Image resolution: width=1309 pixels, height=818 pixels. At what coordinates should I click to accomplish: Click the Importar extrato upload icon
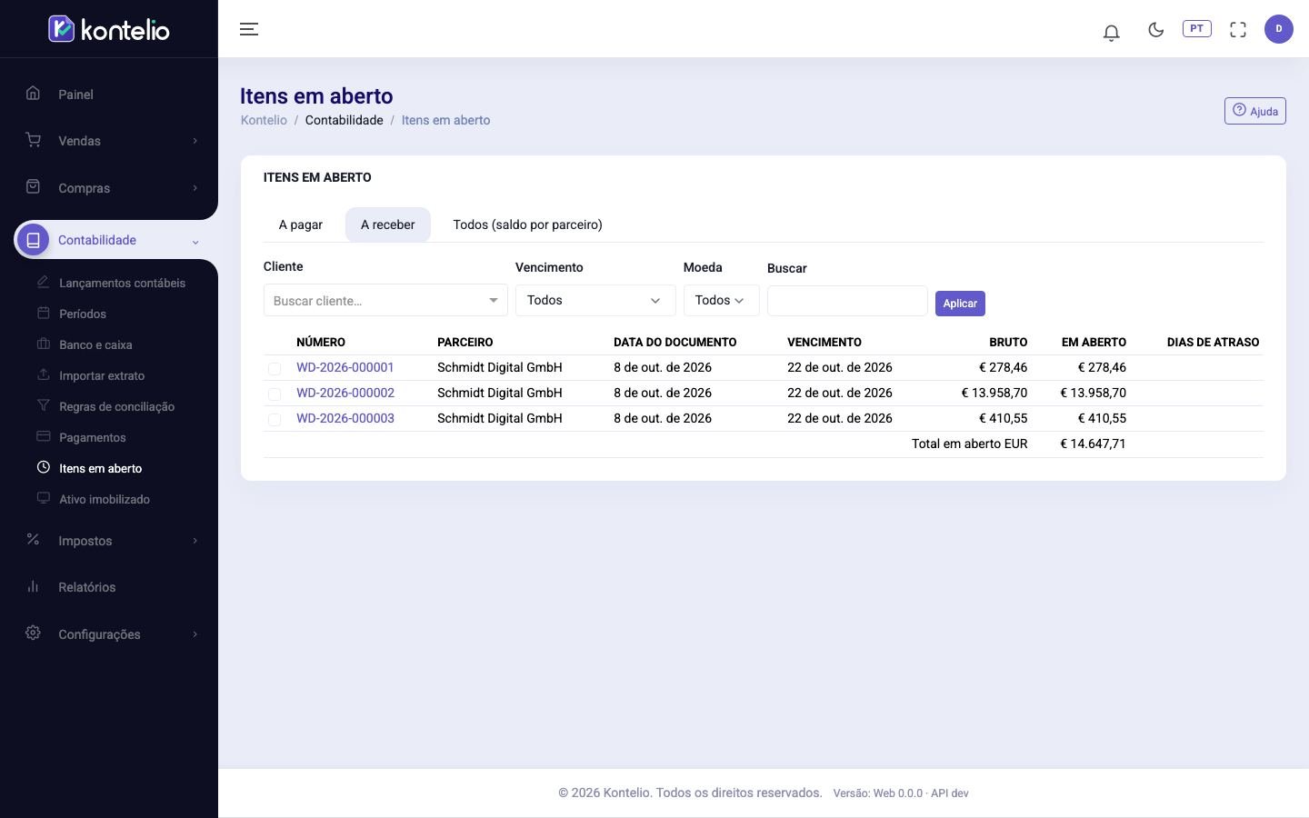click(43, 374)
